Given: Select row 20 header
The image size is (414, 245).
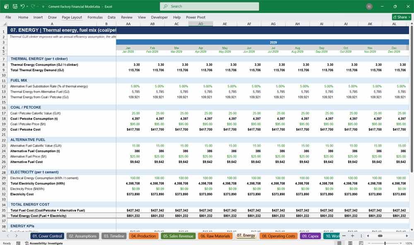Looking at the screenshot, I should [x=4, y=130].
